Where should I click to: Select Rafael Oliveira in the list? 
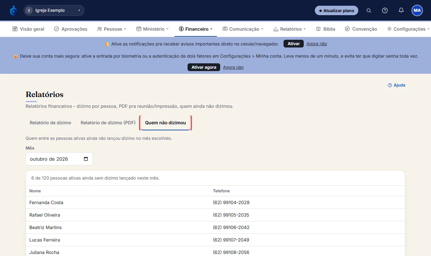(45, 215)
